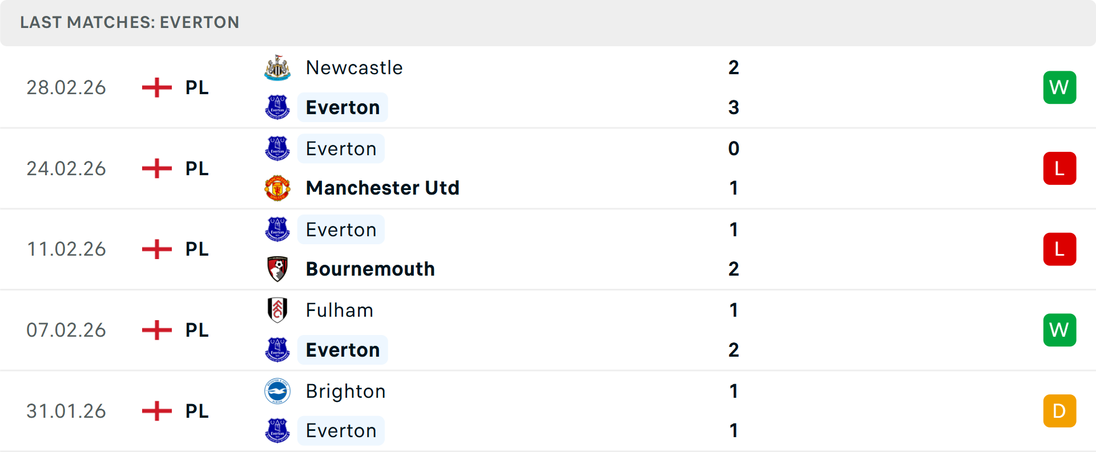The image size is (1096, 452).
Task: Click the England flag beside the 28.02.26 match
Action: [156, 87]
